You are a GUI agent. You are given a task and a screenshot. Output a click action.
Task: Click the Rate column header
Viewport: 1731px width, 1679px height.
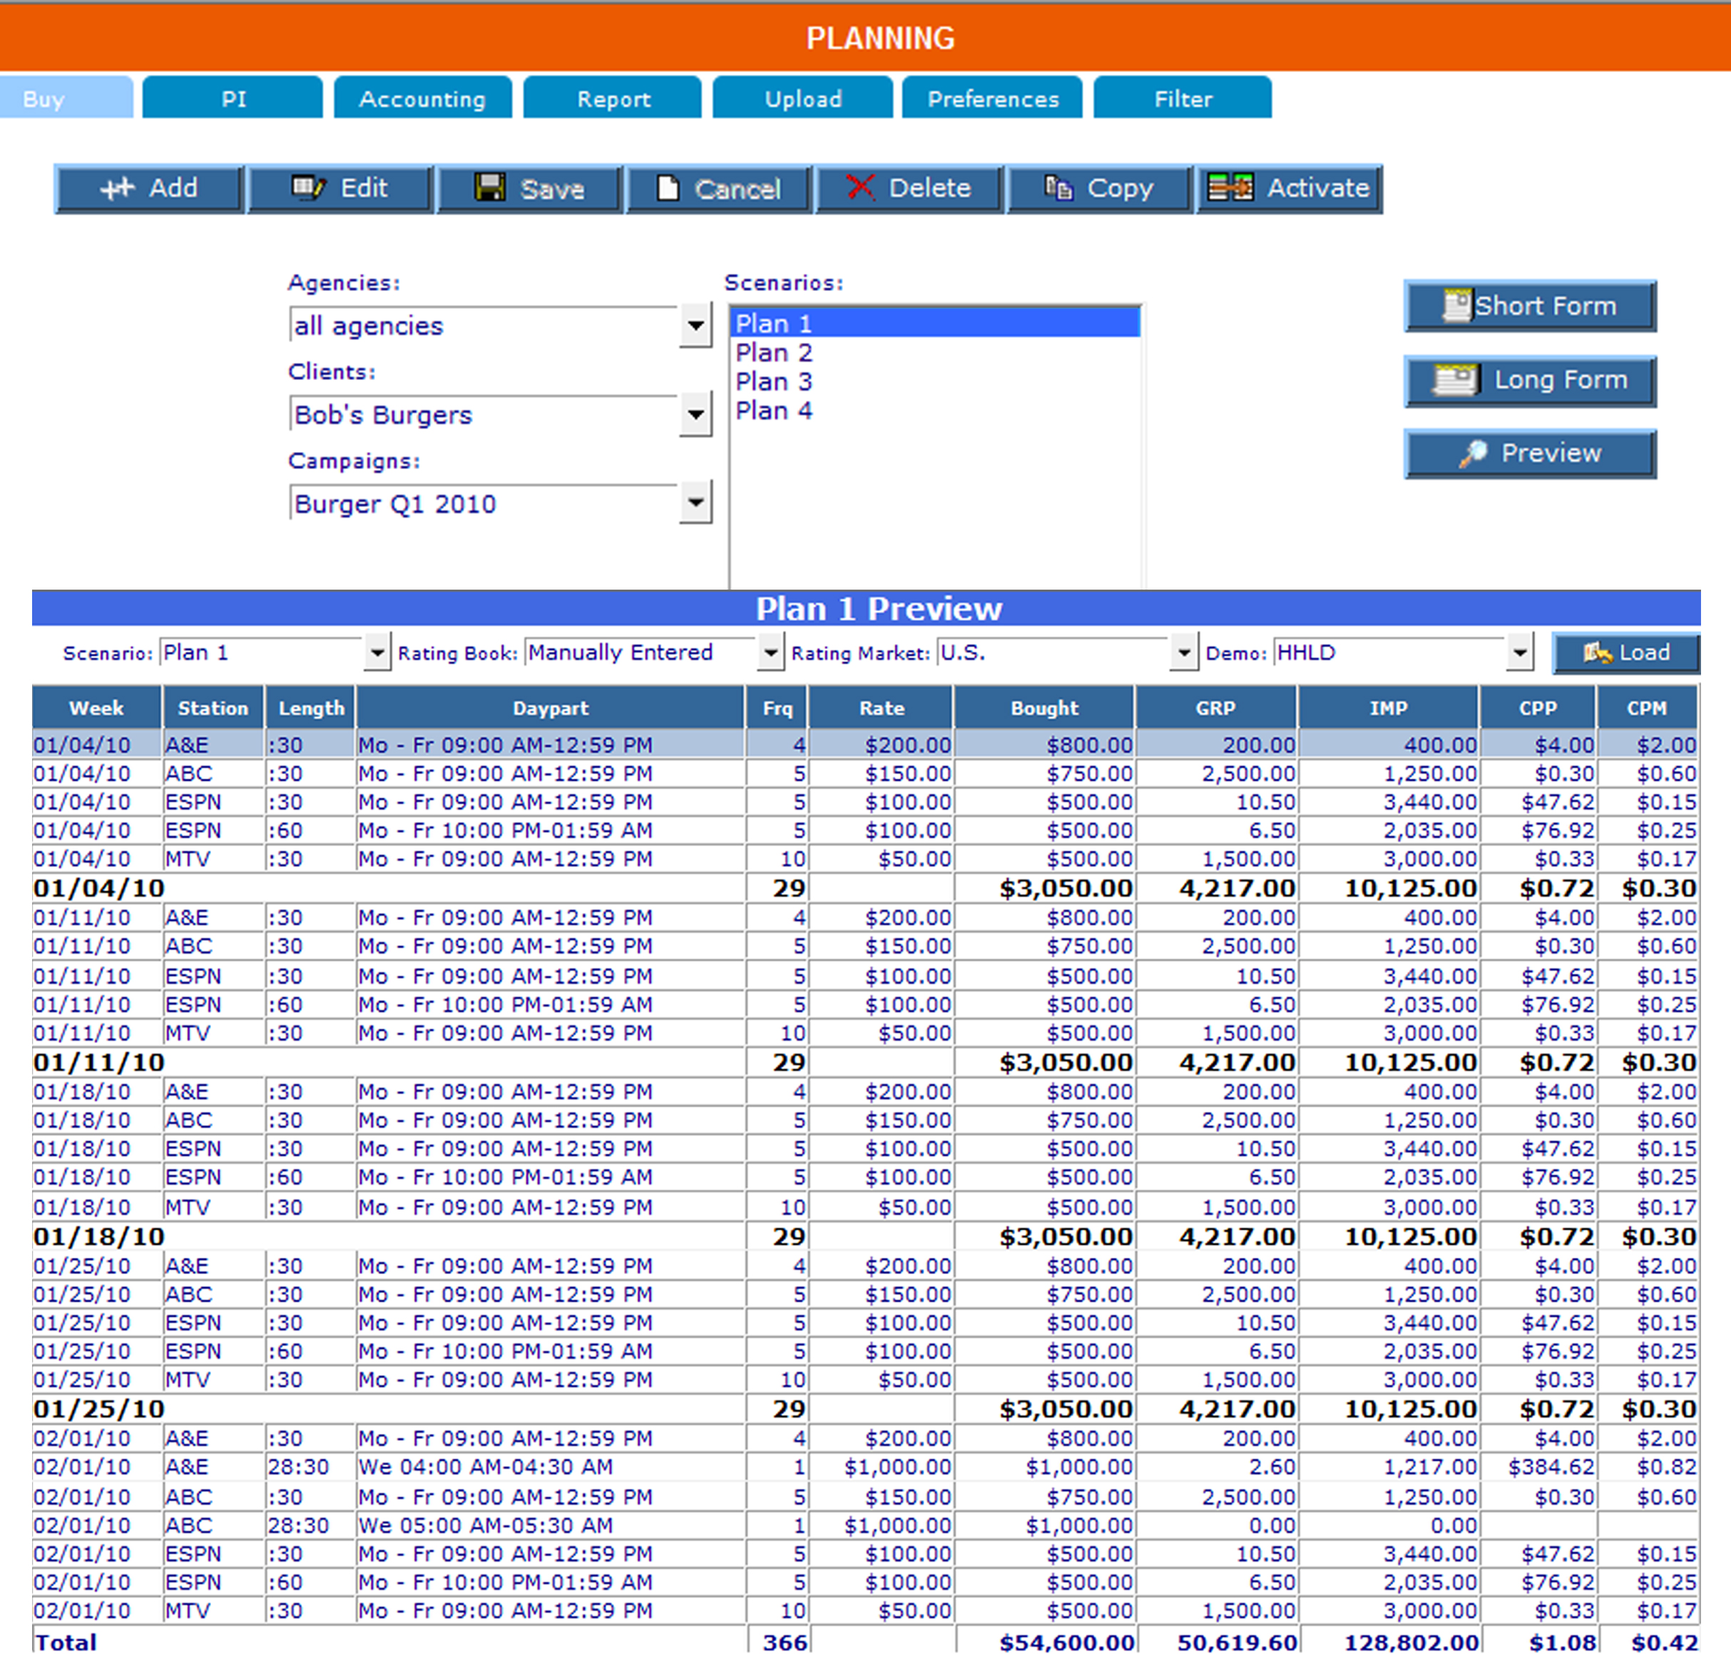click(882, 708)
